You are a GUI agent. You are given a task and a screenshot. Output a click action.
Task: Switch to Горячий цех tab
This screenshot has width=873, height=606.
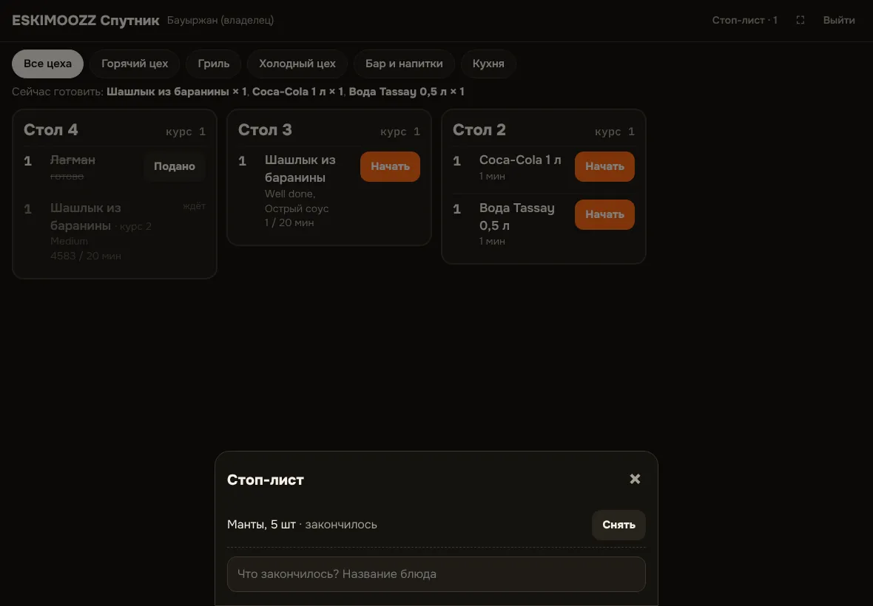[134, 64]
